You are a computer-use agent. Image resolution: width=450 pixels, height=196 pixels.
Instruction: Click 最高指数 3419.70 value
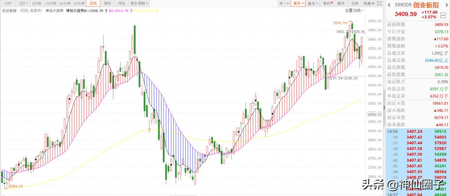(x=441, y=67)
